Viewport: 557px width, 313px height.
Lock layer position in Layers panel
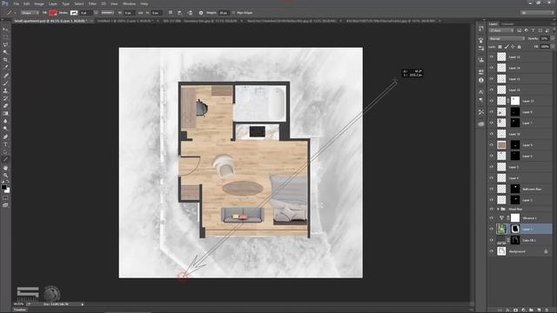pyautogui.click(x=513, y=46)
